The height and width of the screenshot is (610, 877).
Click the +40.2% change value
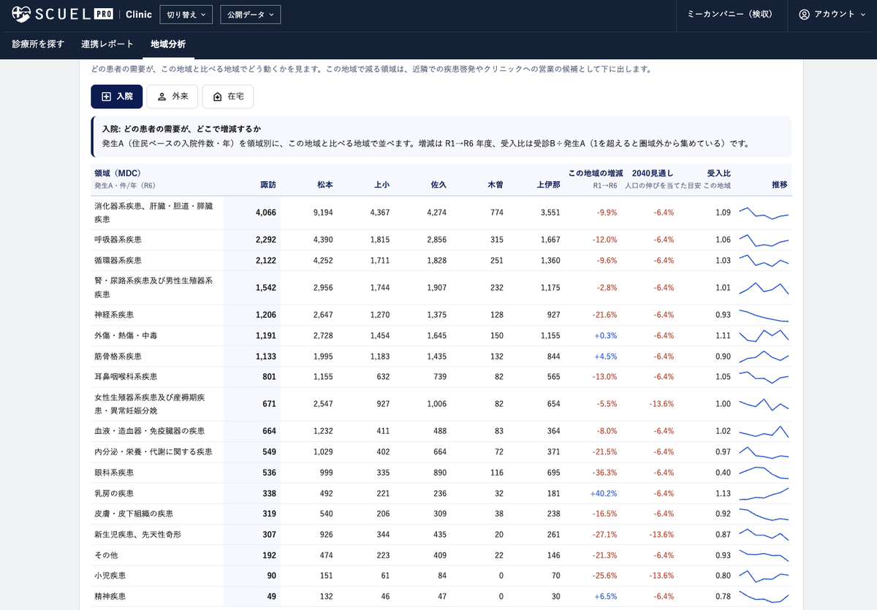point(604,493)
